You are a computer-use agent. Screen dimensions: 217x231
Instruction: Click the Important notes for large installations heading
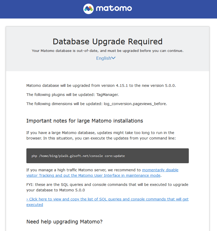coord(85,121)
